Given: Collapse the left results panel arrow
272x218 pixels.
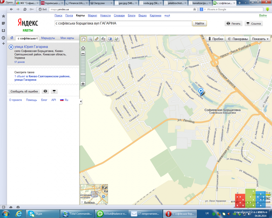Looking at the screenshot, I should (x=81, y=101).
